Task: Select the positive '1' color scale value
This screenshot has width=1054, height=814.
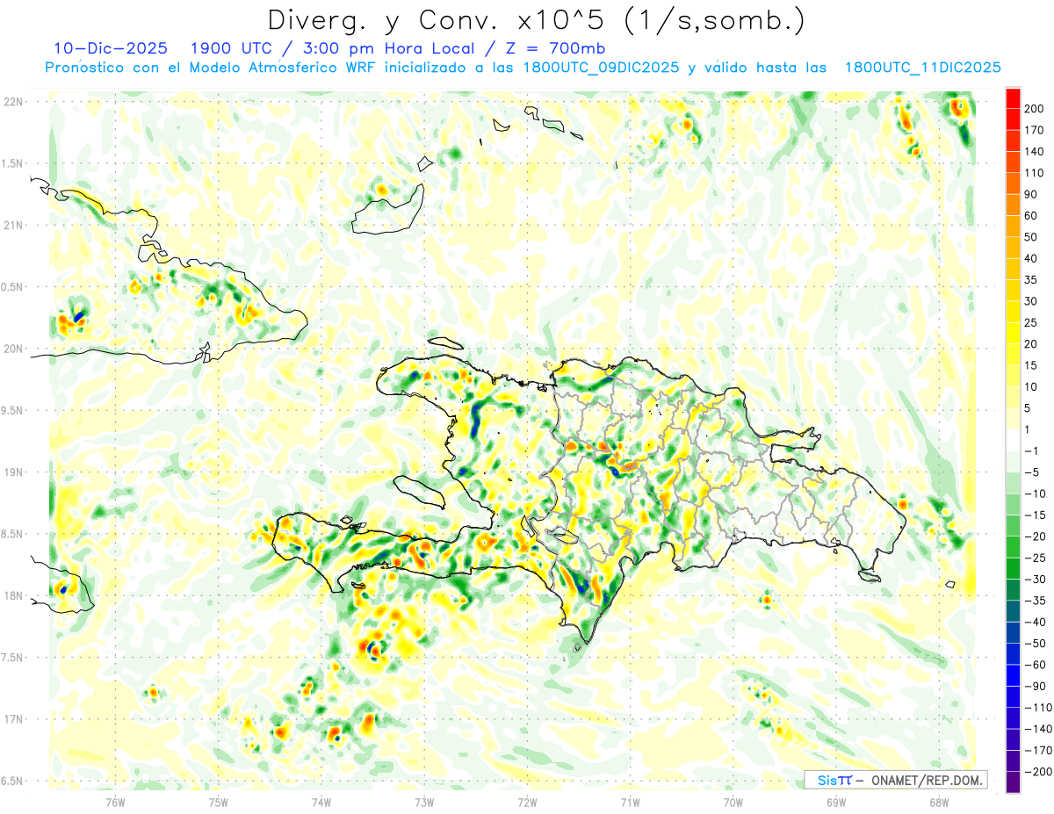Action: 1029,429
